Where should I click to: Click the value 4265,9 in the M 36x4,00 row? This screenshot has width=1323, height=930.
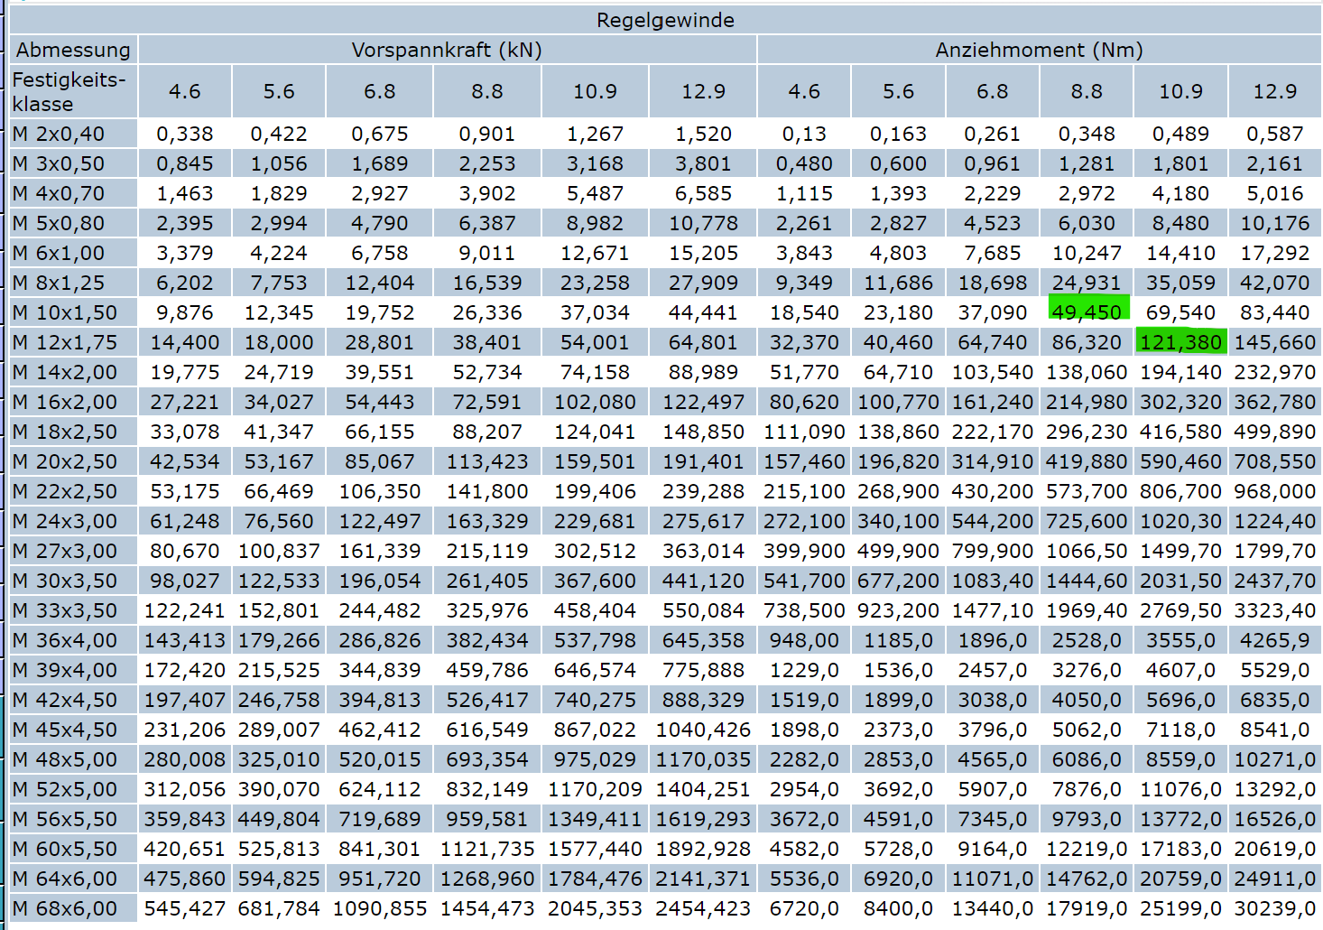coord(1274,640)
